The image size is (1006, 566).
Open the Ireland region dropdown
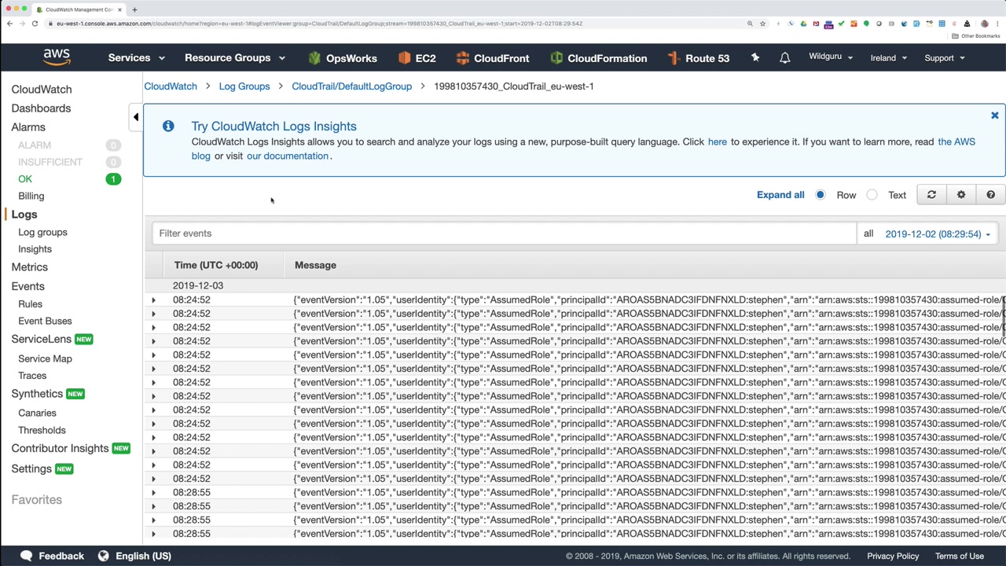889,58
